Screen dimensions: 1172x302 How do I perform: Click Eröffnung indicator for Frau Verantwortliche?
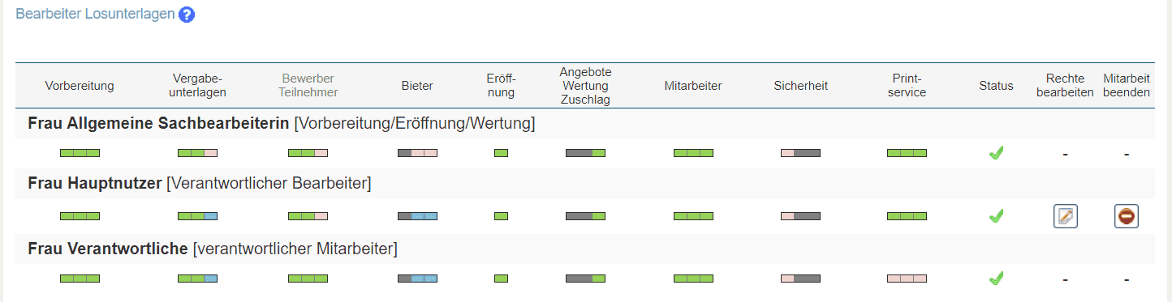[x=501, y=279]
